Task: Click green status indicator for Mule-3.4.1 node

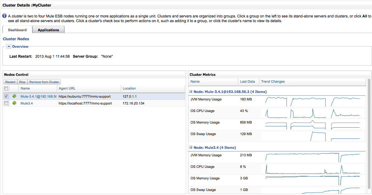Action: pyautogui.click(x=14, y=96)
